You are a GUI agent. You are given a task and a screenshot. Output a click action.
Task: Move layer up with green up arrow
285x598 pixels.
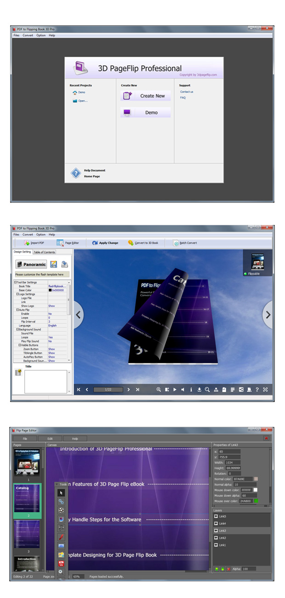click(x=217, y=569)
